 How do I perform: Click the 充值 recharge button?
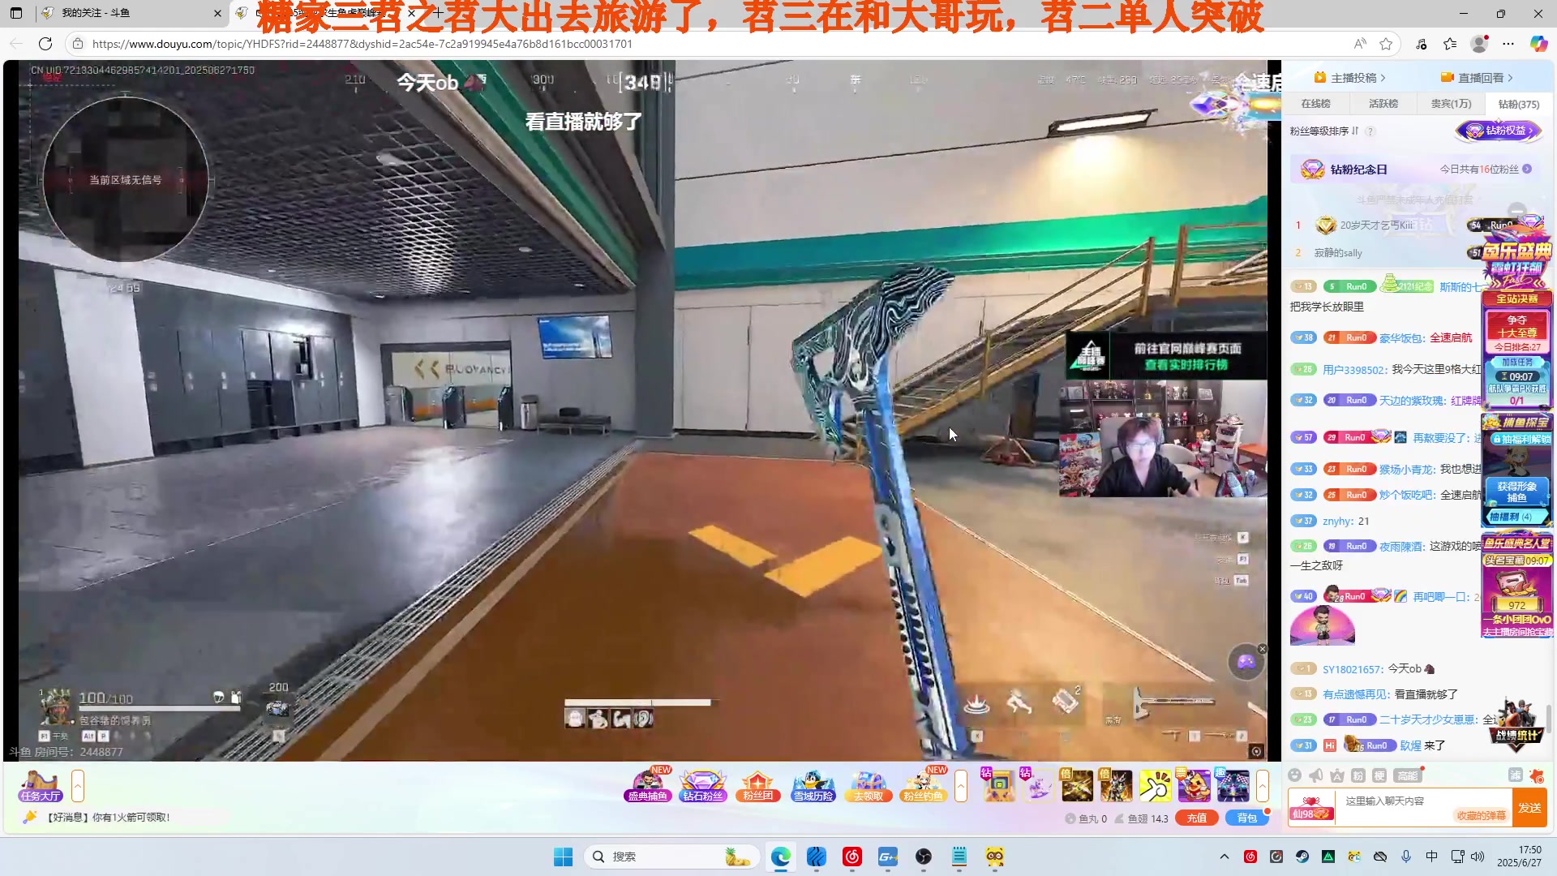coord(1197,818)
